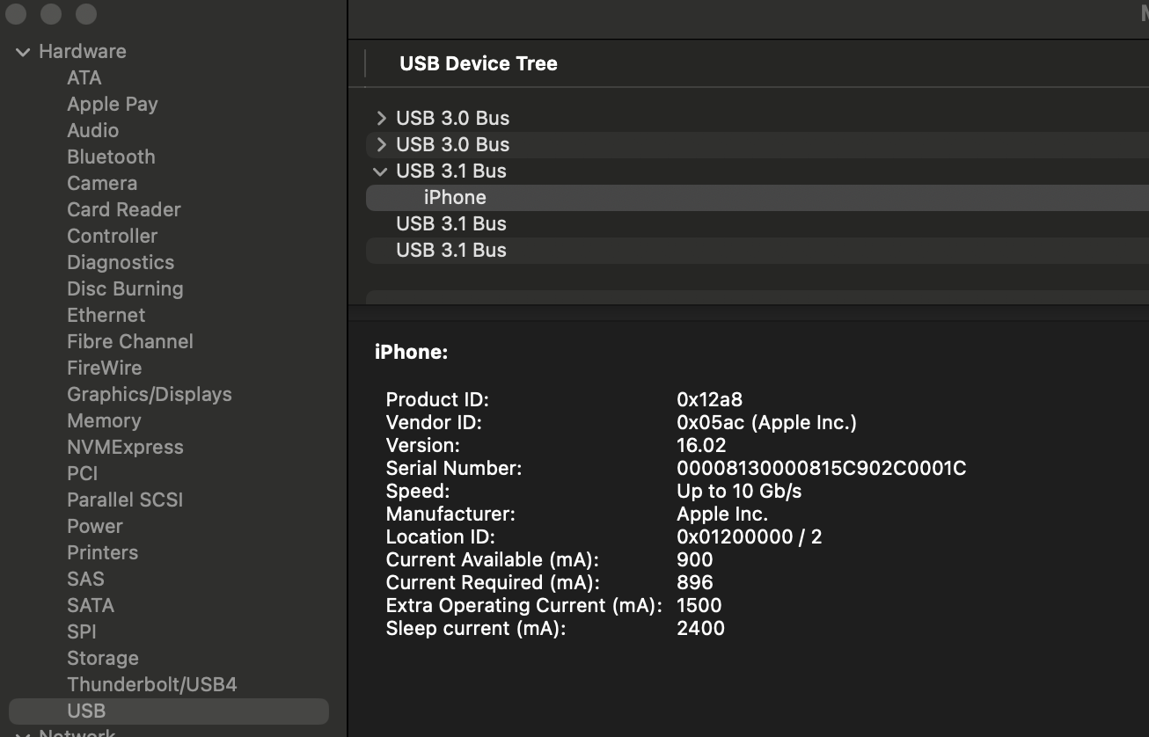Open the SPI section
Image resolution: width=1149 pixels, height=737 pixels.
[82, 631]
